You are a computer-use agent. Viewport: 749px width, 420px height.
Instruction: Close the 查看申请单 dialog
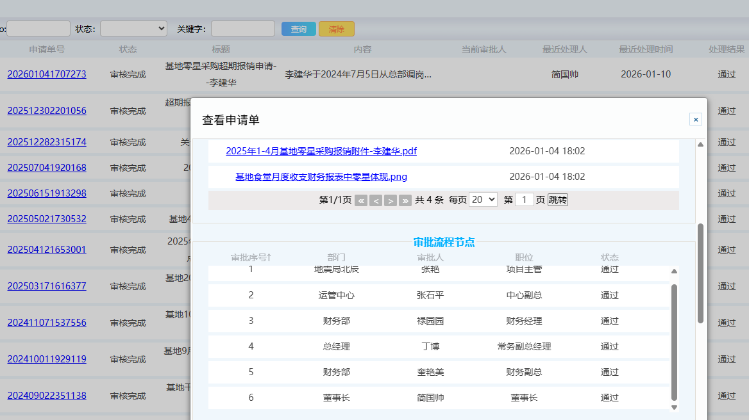(696, 119)
